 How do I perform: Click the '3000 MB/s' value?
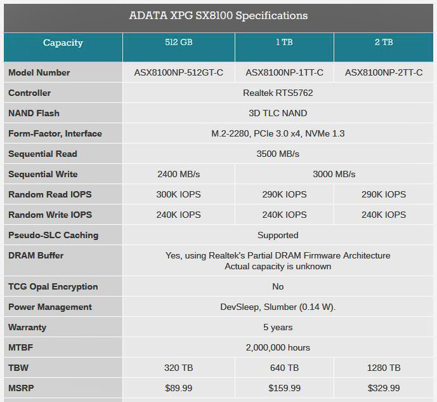(x=334, y=175)
